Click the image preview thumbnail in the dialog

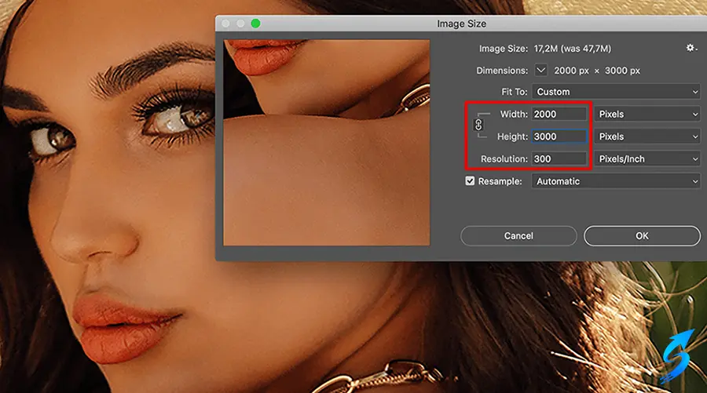pos(326,142)
